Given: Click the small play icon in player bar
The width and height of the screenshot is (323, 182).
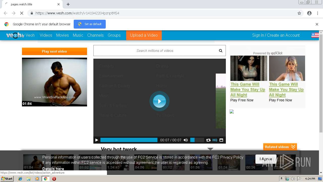Looking at the screenshot, I should click(x=97, y=140).
